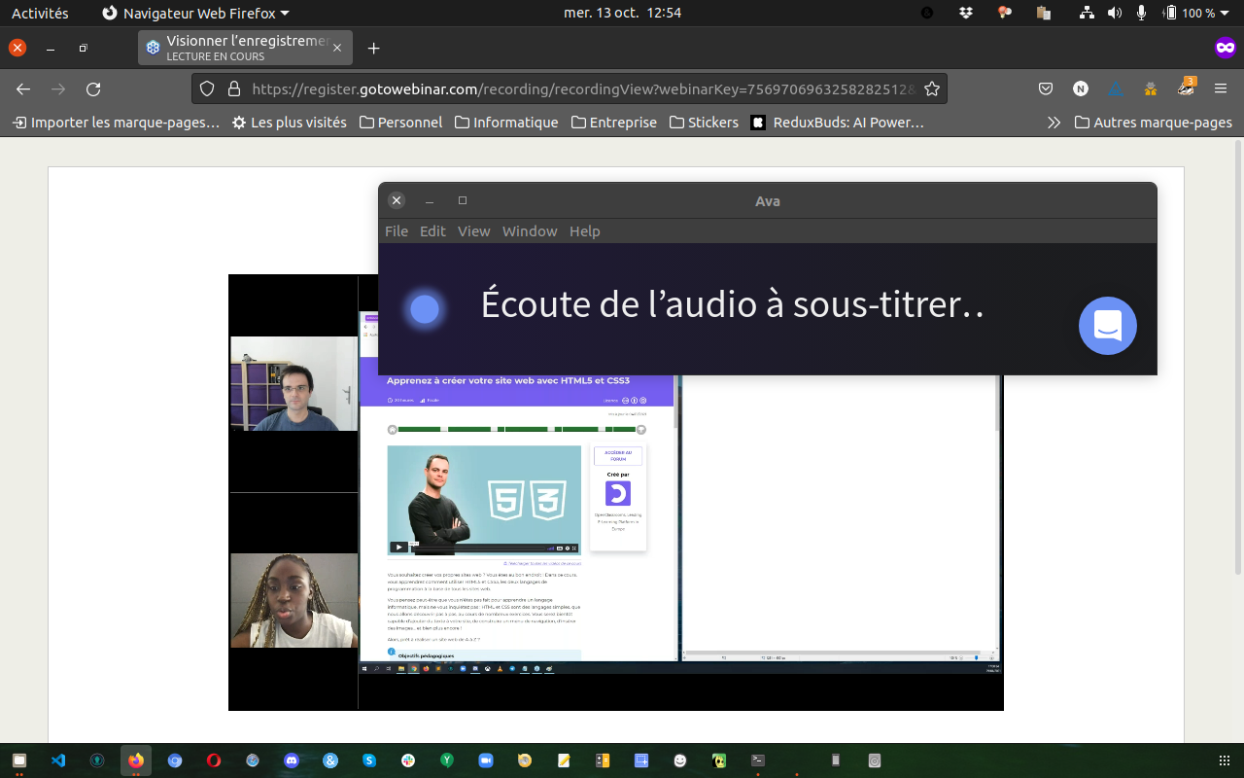
Task: Reload the GoToWebinar page
Action: [93, 89]
